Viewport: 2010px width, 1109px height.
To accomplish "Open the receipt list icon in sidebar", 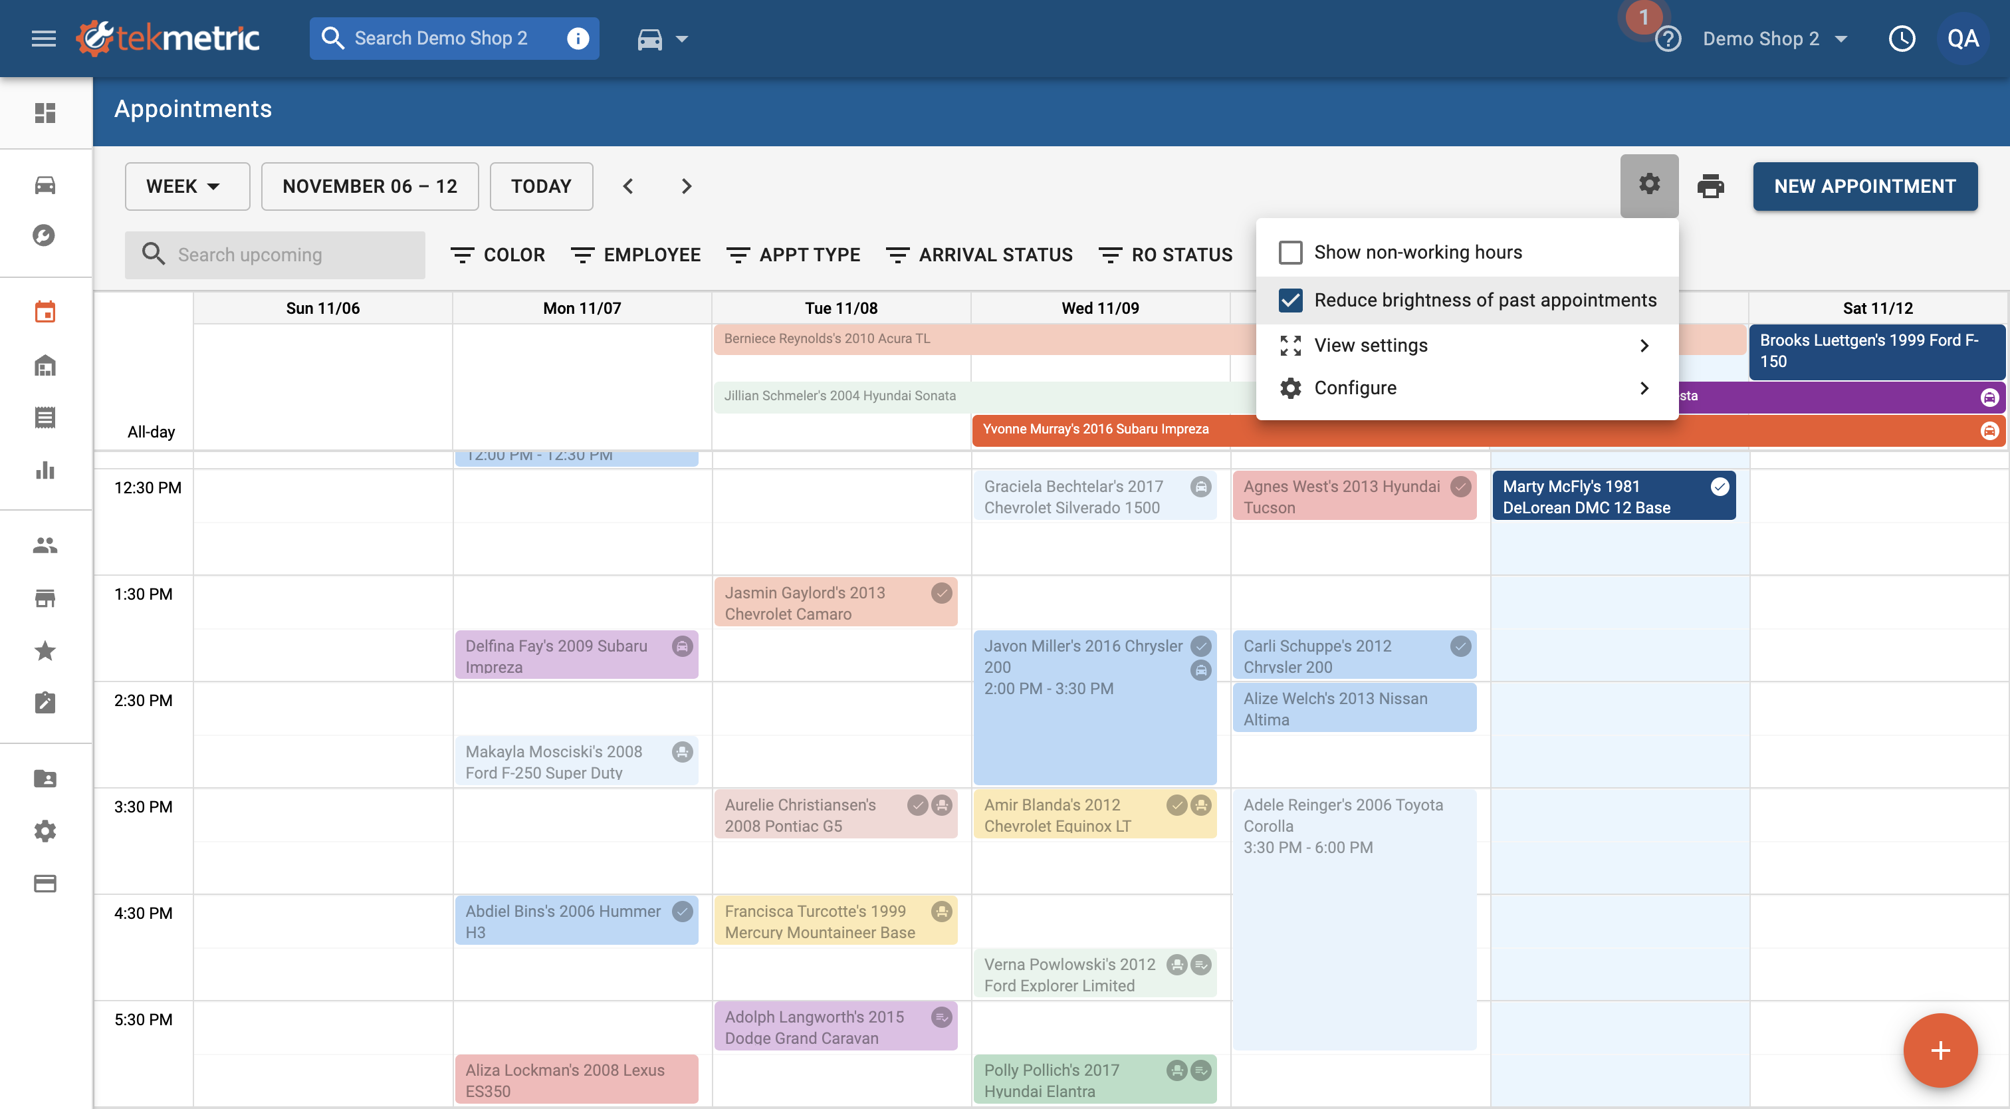I will 45,418.
